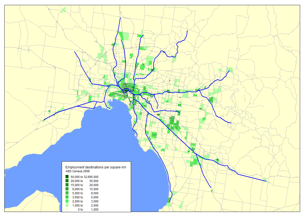Click the large green employment cluster southeast of the city
Screen dimensions: 305x216
(x=173, y=124)
